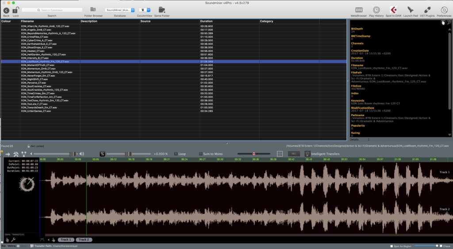Select EON_TooLate_F_CT.wav file
This screenshot has height=249, width=453.
click(x=34, y=104)
